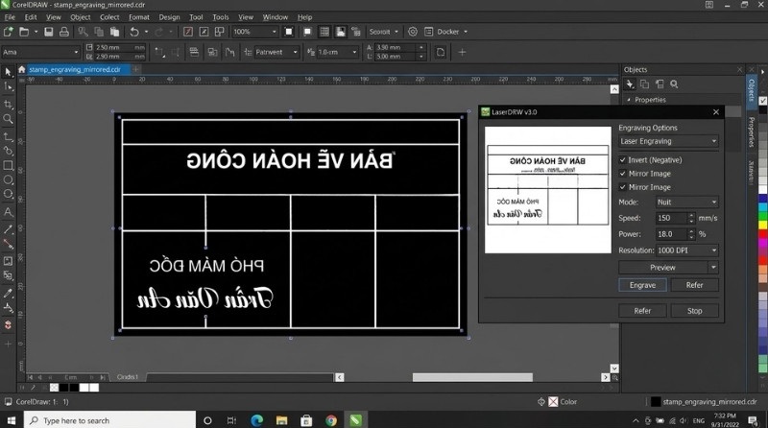Open the File menu
Screen dimensions: 768x428
(x=10, y=17)
